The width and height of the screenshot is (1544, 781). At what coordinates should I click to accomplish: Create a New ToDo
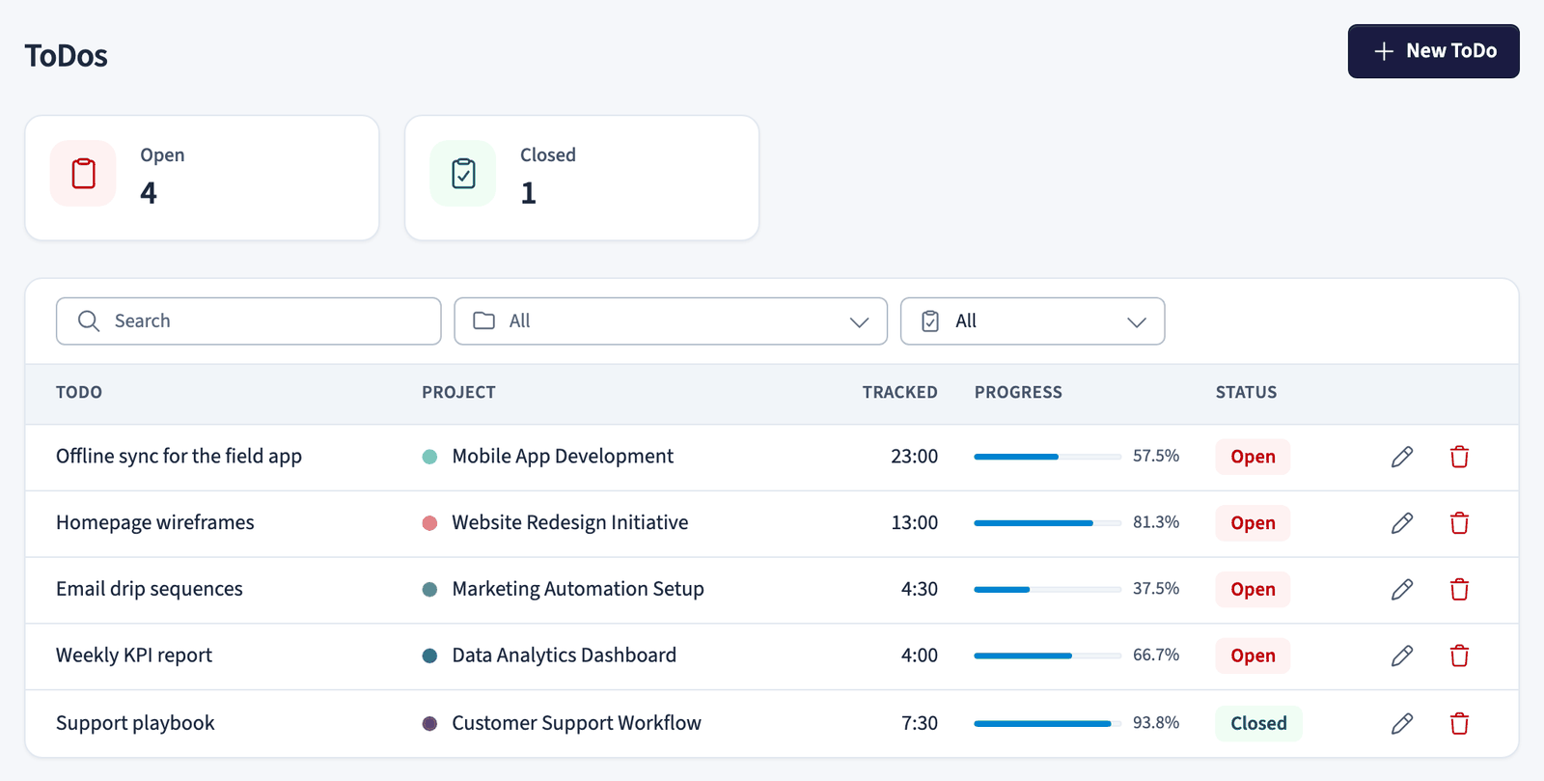click(1434, 51)
